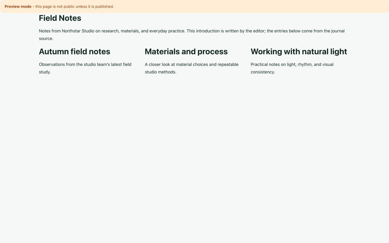389x243 pixels.
Task: Click 'Observations from the studio team's latest field' text
Action: coord(85,64)
